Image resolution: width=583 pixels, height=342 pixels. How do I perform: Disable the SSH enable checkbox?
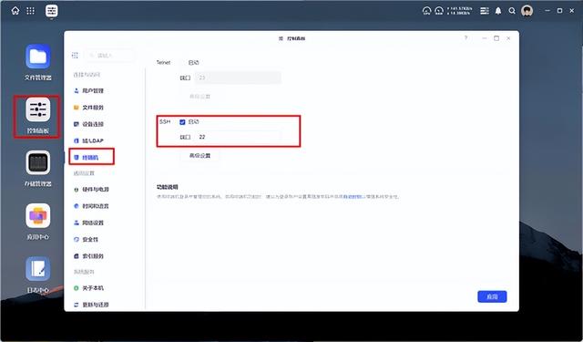(x=182, y=122)
